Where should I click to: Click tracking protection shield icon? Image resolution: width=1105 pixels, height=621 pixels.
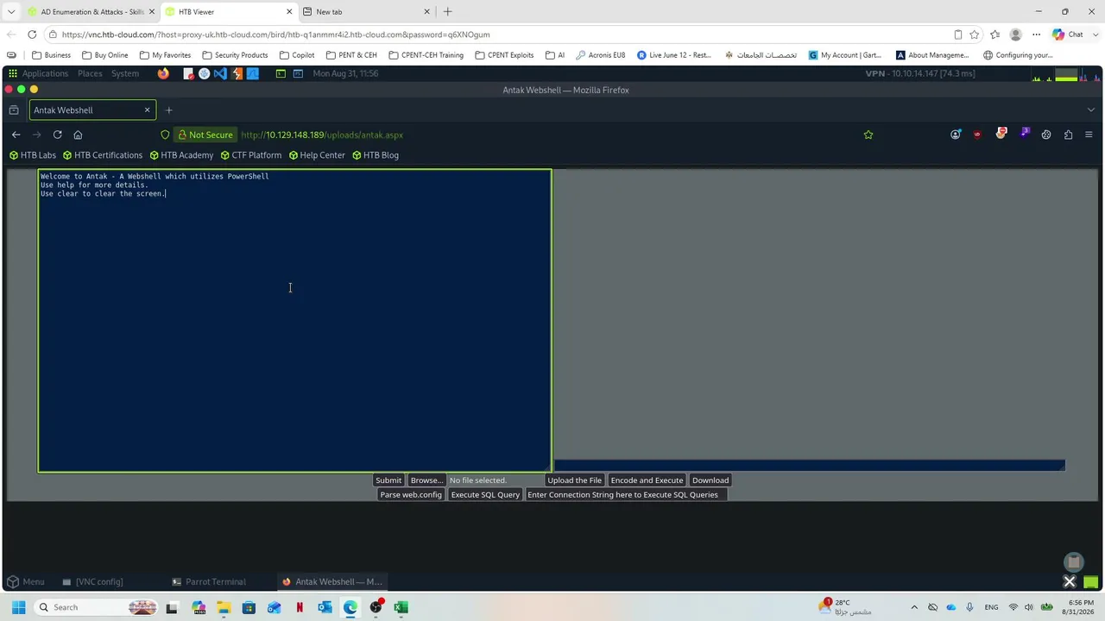click(165, 135)
